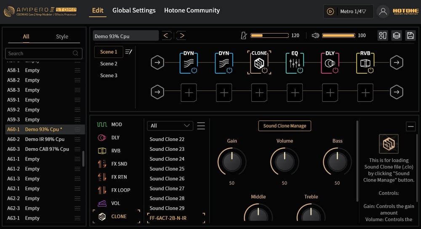Open the EQ effect block
Image resolution: width=421 pixels, height=229 pixels.
tap(295, 63)
